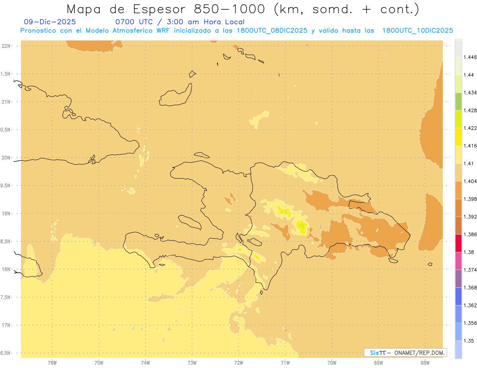Click the "75W" longitude label
477x368 pixels.
pos(99,363)
